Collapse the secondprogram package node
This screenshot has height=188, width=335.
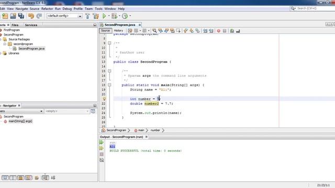point(5,44)
